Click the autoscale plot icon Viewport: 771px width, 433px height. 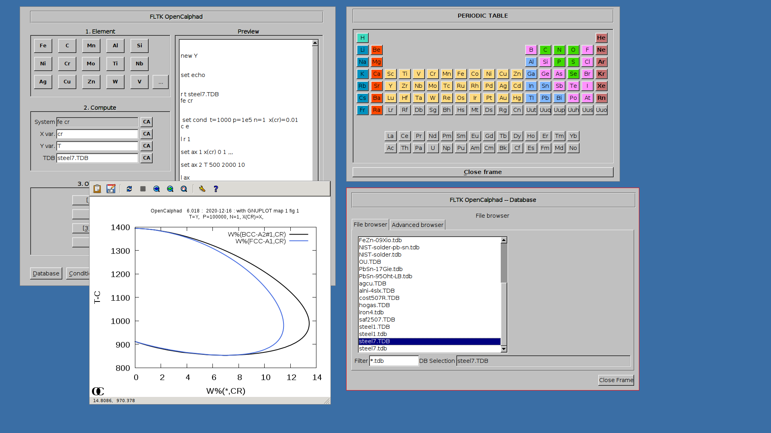pyautogui.click(x=184, y=189)
